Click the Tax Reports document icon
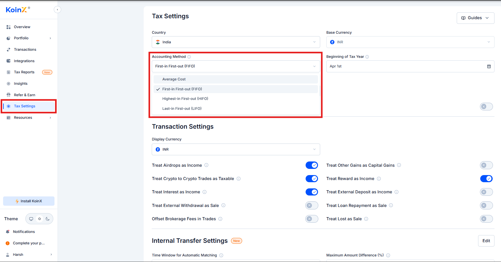501x262 pixels. tap(8, 72)
